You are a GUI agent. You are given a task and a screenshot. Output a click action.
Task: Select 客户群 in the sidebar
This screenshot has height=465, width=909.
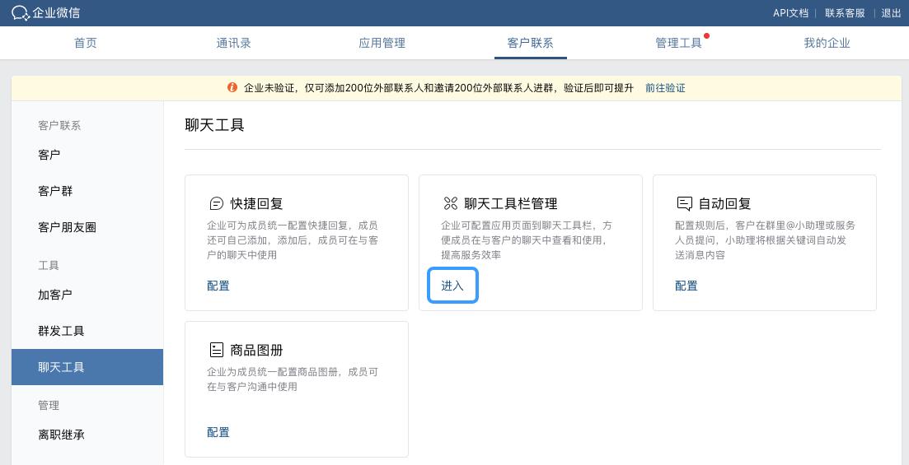pos(55,191)
